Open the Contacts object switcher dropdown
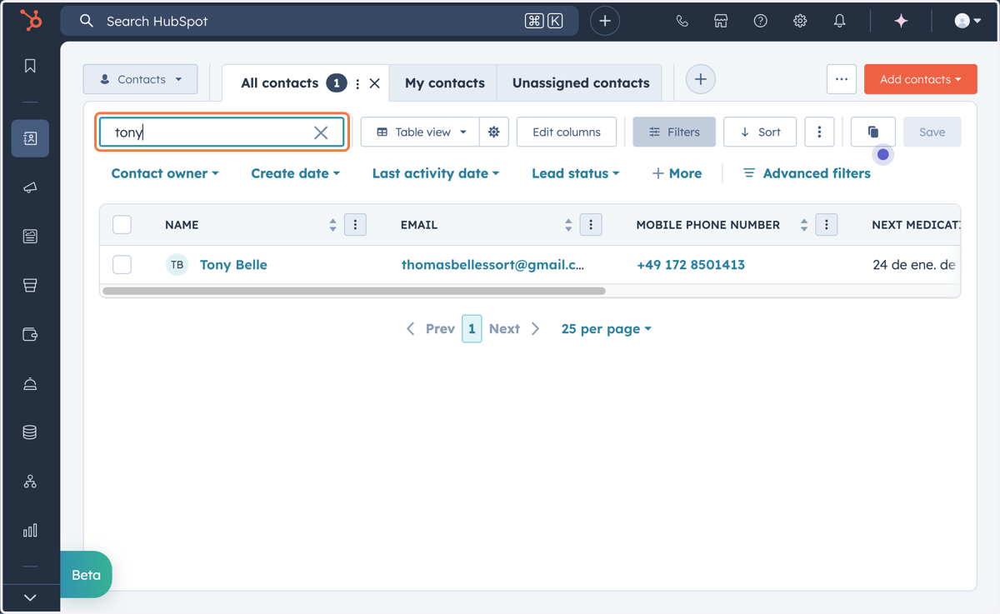Viewport: 1000px width, 614px height. (x=140, y=79)
